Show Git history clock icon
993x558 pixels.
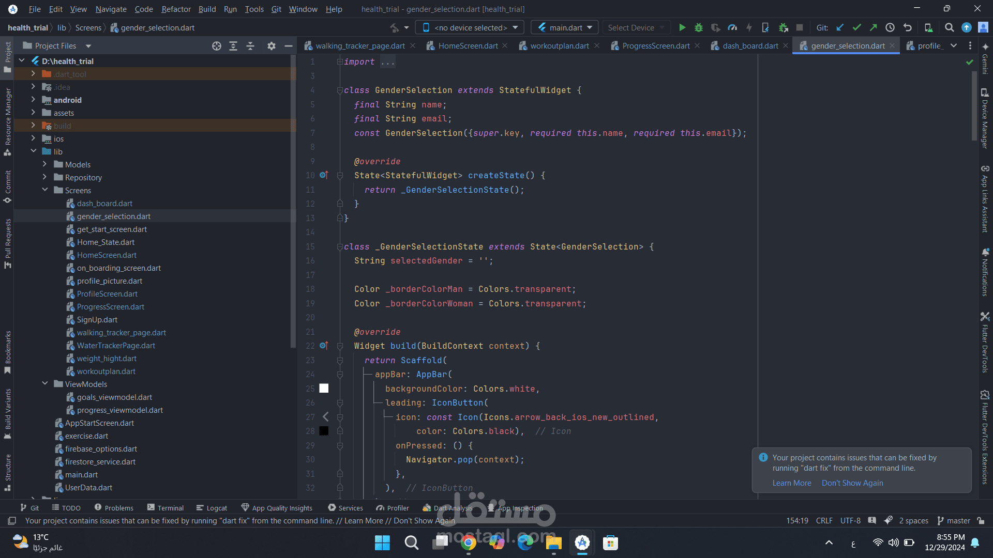pyautogui.click(x=890, y=27)
